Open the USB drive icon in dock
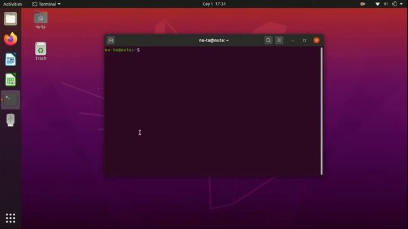Screen dimensions: 408x229 [10, 120]
